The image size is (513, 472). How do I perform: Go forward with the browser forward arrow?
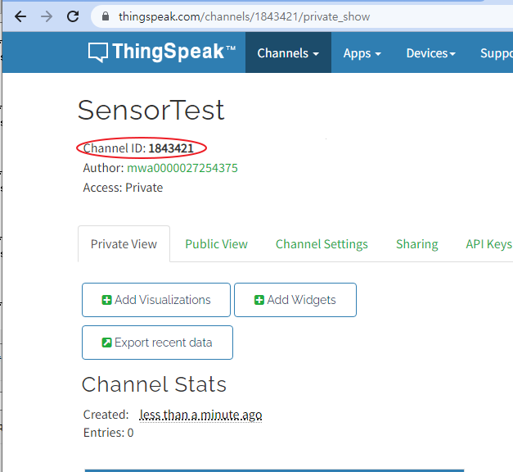tap(47, 16)
